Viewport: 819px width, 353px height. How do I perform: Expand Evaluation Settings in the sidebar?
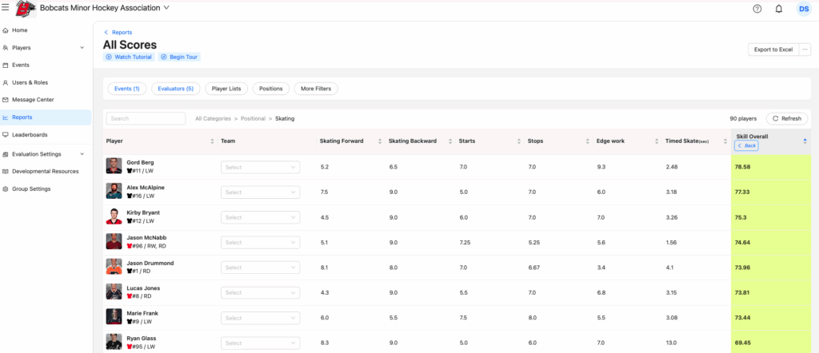[x=82, y=154]
